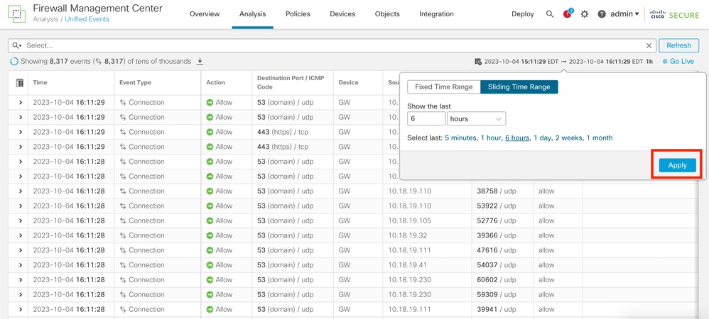Select last 1 day link

(542, 138)
